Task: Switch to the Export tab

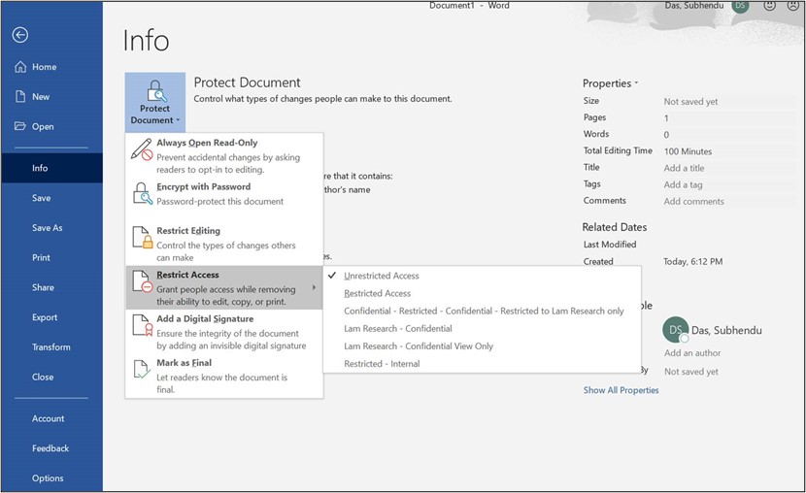Action: (51, 317)
